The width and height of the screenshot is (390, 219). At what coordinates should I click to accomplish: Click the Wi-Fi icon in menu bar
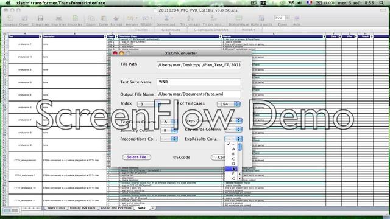(291, 3)
